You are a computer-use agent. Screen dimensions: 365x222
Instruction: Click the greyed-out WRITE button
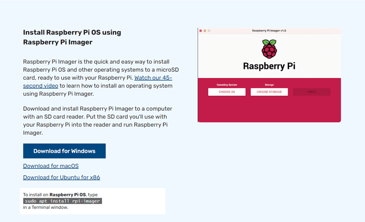coord(312,92)
